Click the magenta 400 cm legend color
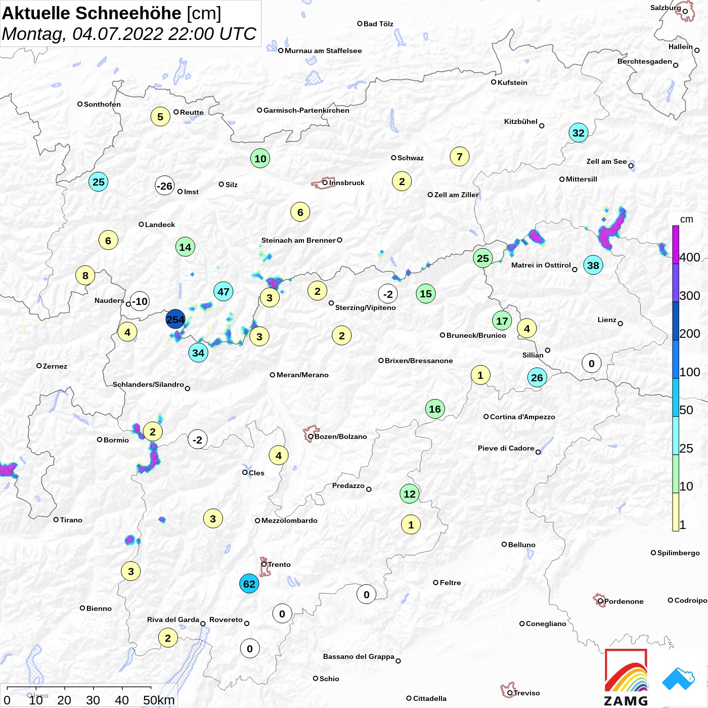 coord(676,244)
